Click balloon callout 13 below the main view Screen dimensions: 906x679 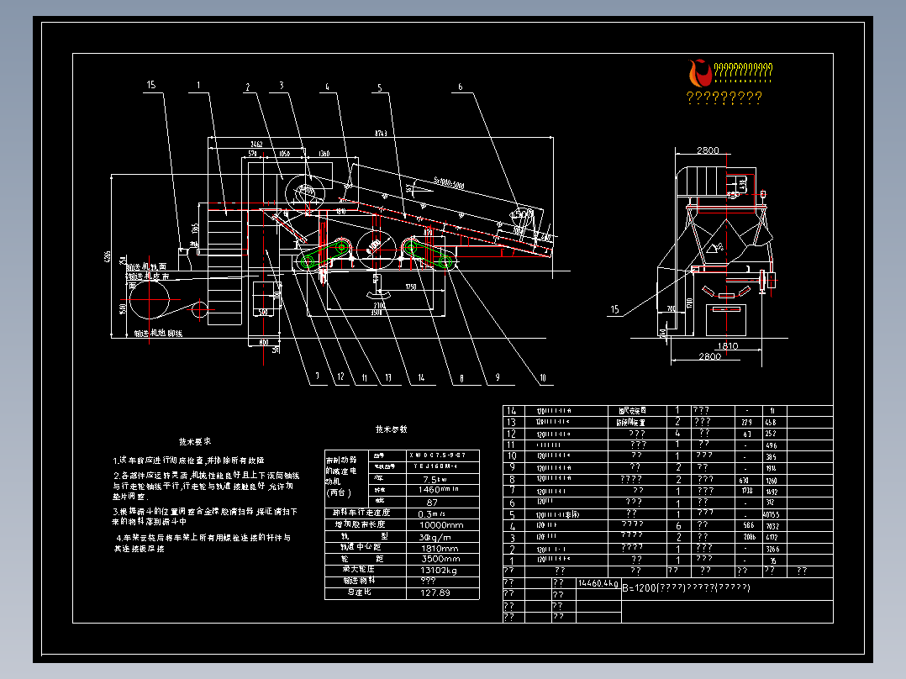[x=388, y=378]
